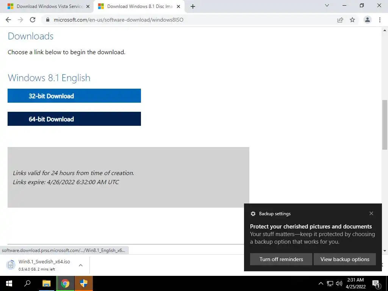This screenshot has height=291, width=388.
Task: Open the clock showing 2:31 AM
Action: tap(355, 283)
